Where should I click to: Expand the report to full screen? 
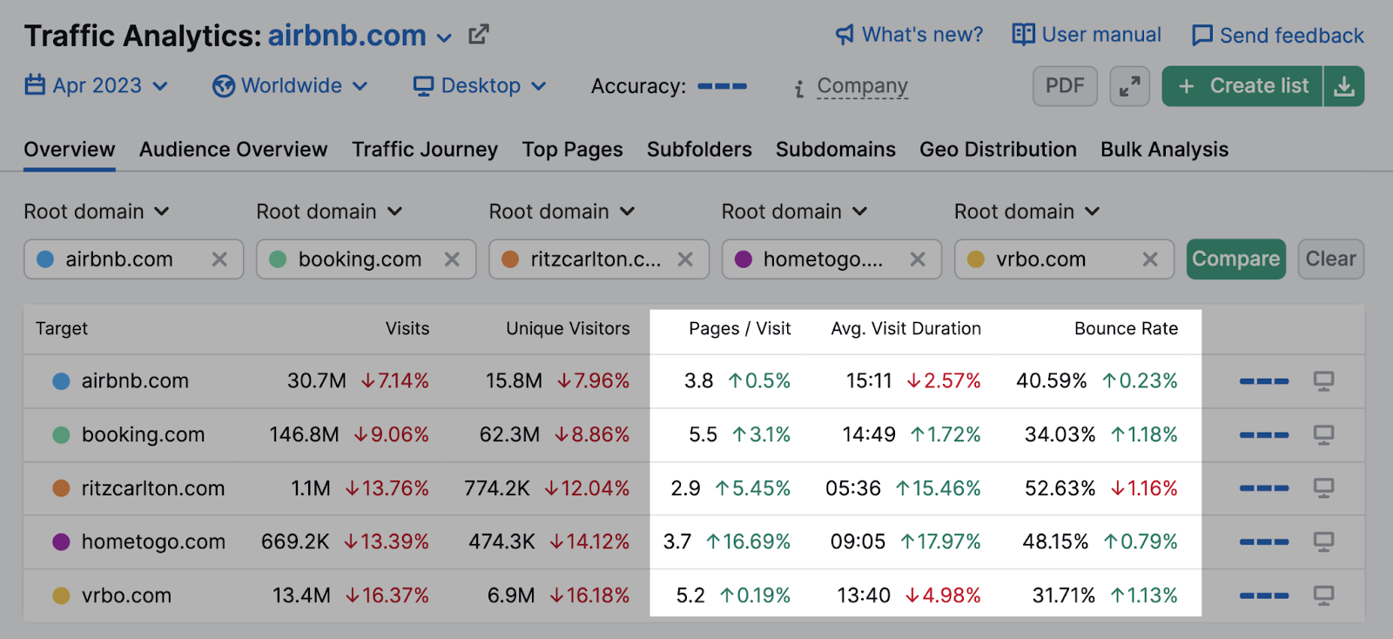tap(1130, 86)
